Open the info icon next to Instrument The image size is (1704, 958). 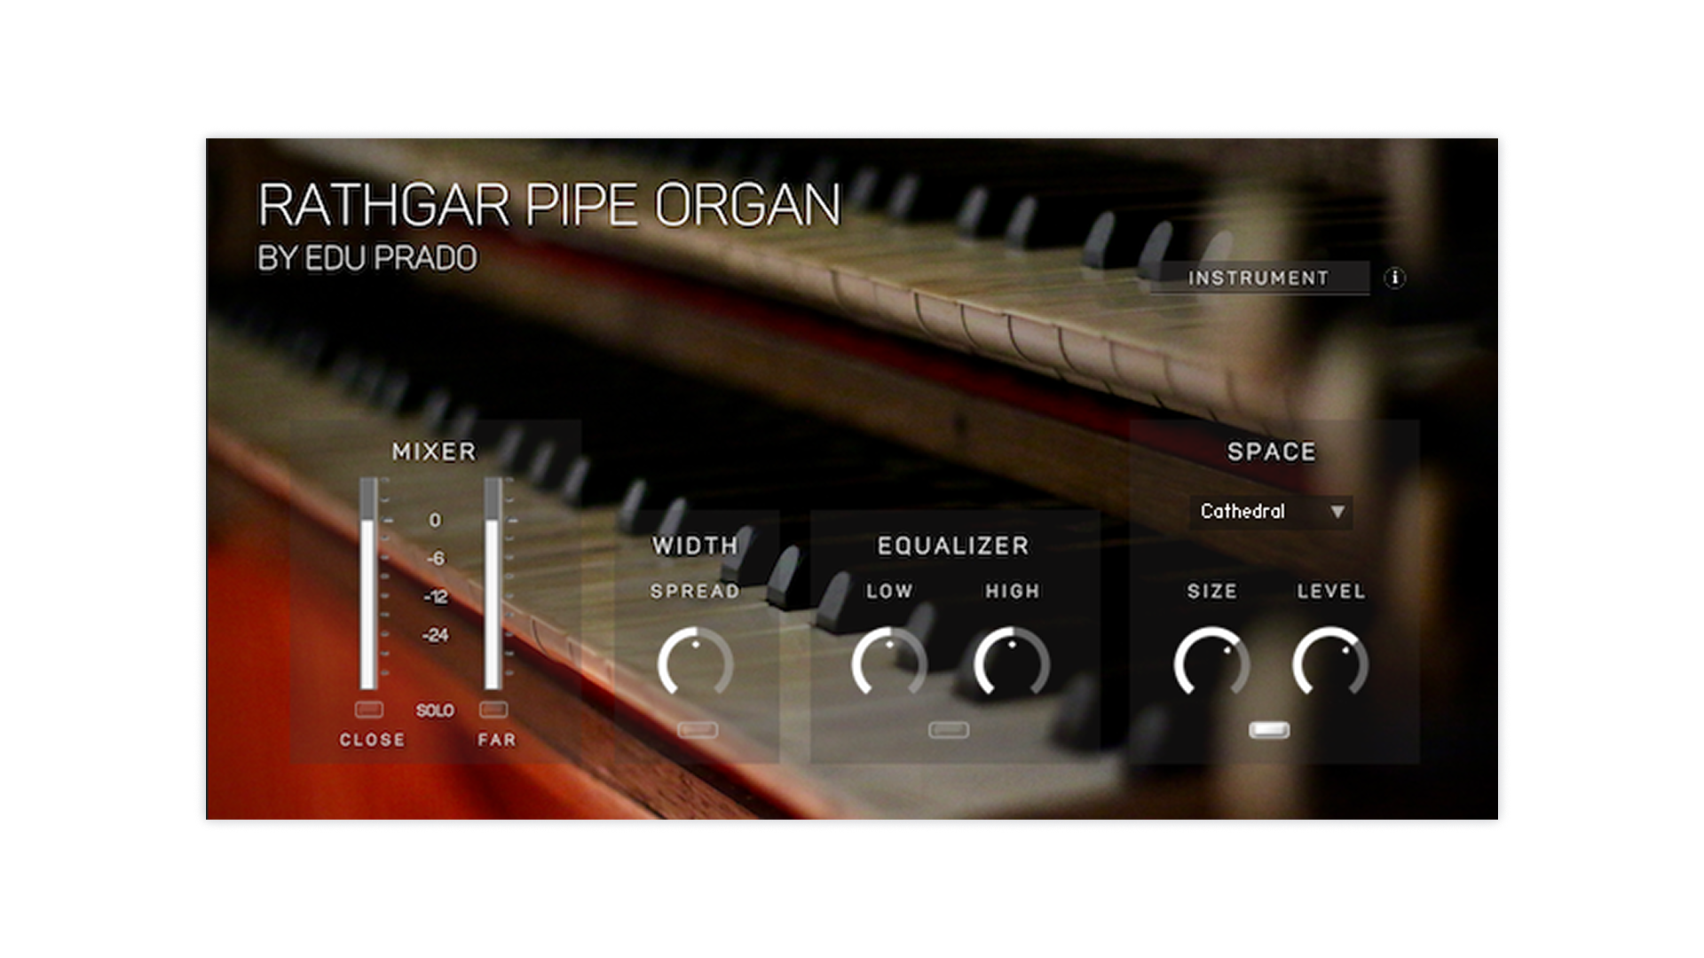click(x=1394, y=279)
